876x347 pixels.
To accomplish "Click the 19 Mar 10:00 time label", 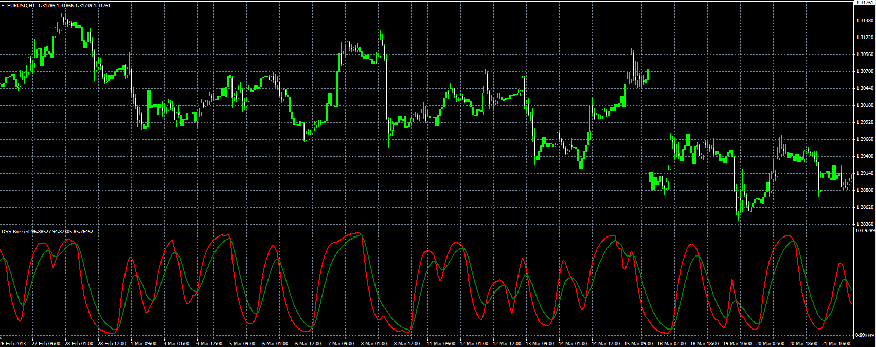I will pyautogui.click(x=737, y=343).
